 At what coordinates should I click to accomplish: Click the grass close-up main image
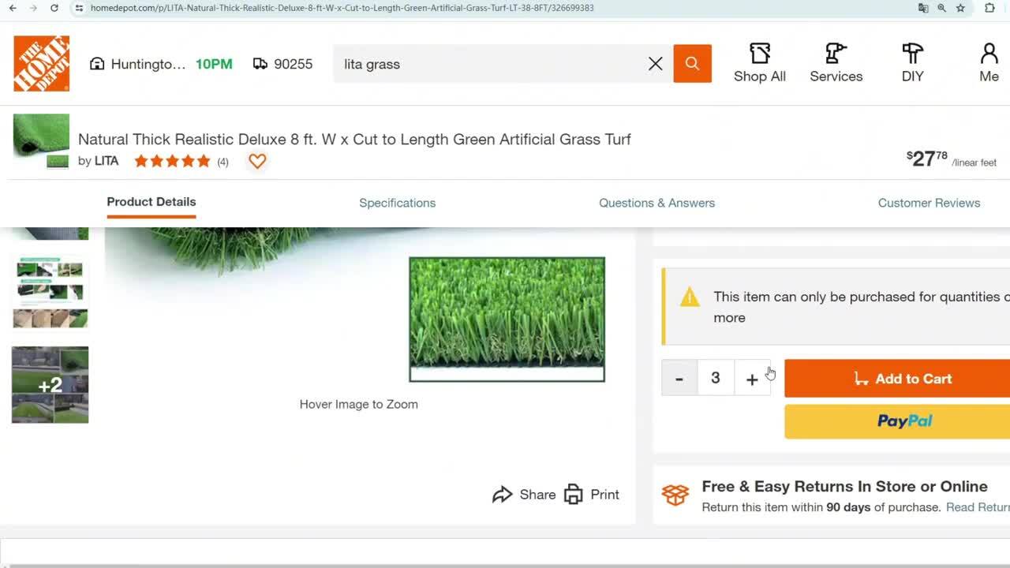pos(507,319)
